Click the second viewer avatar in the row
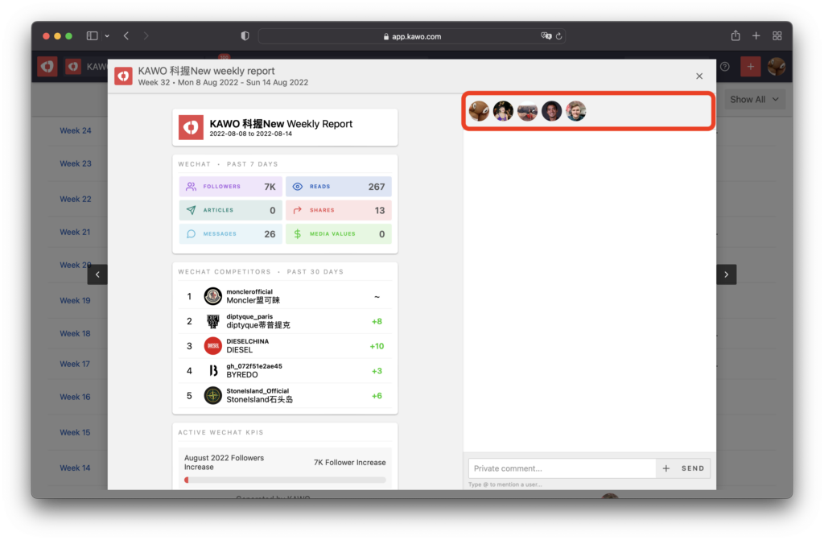Screen dimensions: 824x540 click(x=503, y=111)
